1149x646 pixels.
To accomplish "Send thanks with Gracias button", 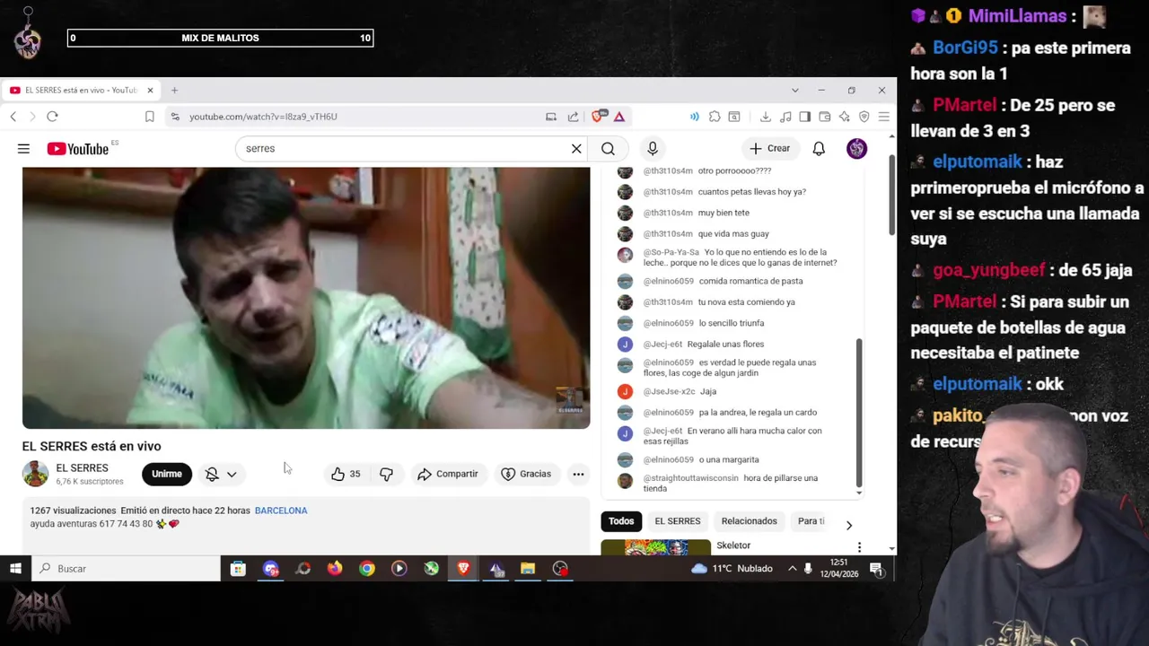I will point(526,474).
